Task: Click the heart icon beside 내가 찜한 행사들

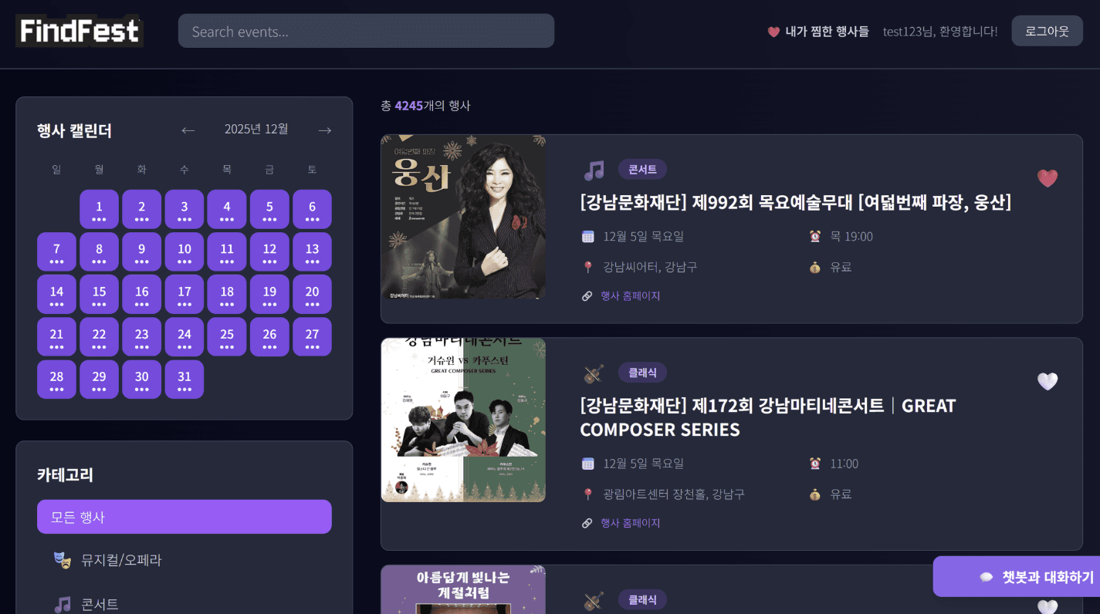Action: point(773,32)
